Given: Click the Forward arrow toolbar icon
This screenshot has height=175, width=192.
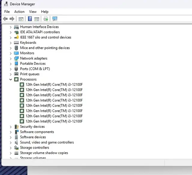Looking at the screenshot, I should [x=12, y=19].
